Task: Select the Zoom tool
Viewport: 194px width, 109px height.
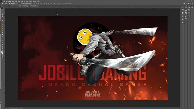Action: click(x=2, y=46)
